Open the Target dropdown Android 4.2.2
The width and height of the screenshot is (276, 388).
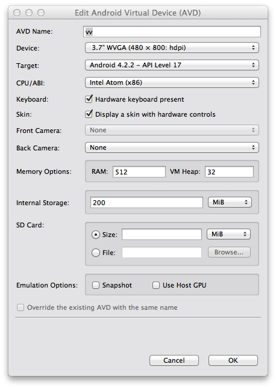pyautogui.click(x=172, y=65)
